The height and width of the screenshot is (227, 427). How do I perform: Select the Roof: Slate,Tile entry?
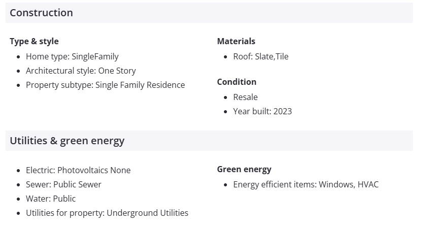pos(260,56)
